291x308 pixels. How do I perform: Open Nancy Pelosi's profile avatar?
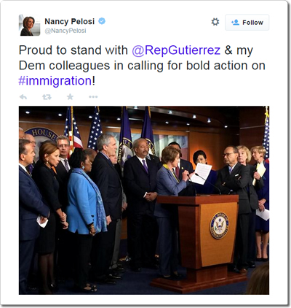pos(30,25)
